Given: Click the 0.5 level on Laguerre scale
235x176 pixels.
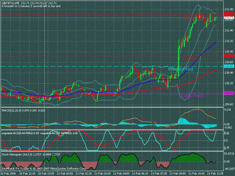Looking at the screenshot, I should pyautogui.click(x=226, y=140).
